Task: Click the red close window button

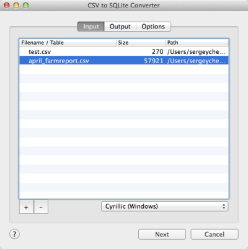Action: [x=7, y=5]
